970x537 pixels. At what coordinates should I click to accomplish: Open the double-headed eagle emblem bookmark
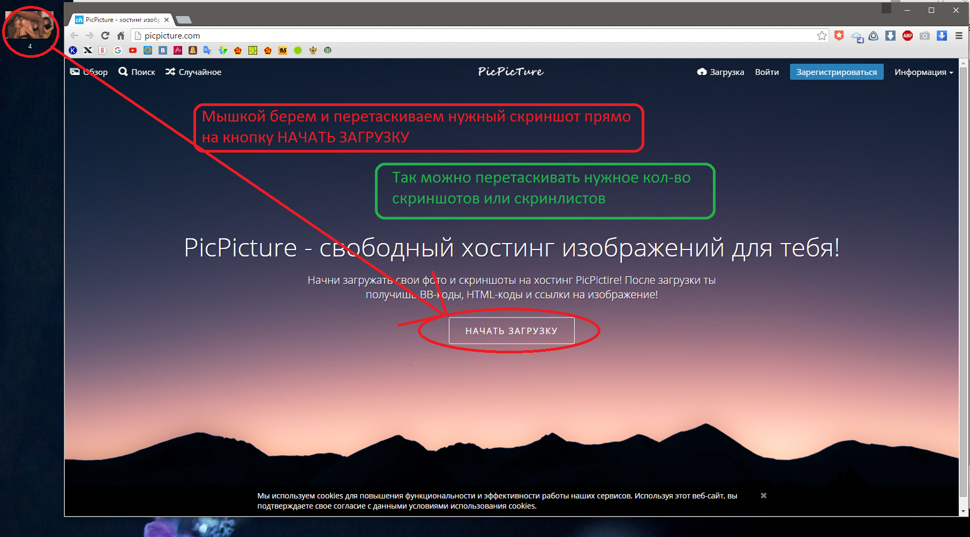coord(313,50)
